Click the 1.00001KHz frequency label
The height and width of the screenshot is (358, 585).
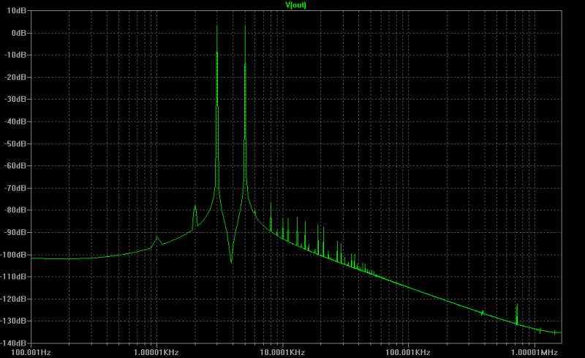[156, 352]
